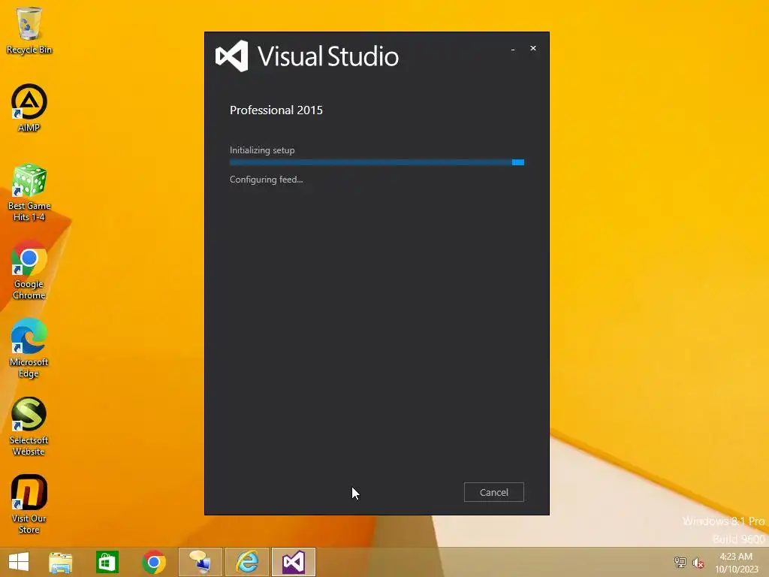The width and height of the screenshot is (769, 577).
Task: Open the Recycle Bin desktop icon
Action: pyautogui.click(x=29, y=30)
